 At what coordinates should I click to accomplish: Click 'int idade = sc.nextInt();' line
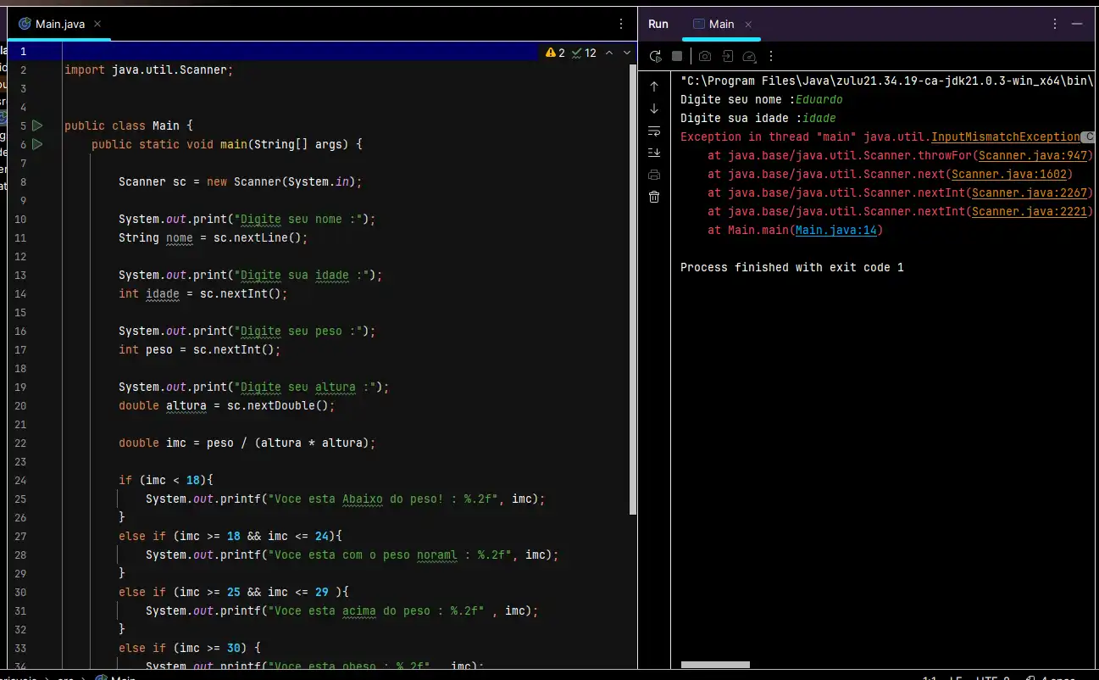pyautogui.click(x=203, y=293)
